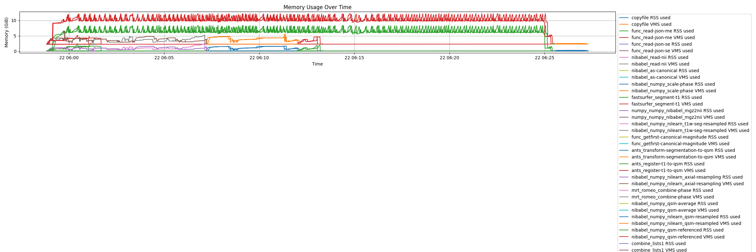Click legend entry combine_lists1 RSS used

pos(652,243)
